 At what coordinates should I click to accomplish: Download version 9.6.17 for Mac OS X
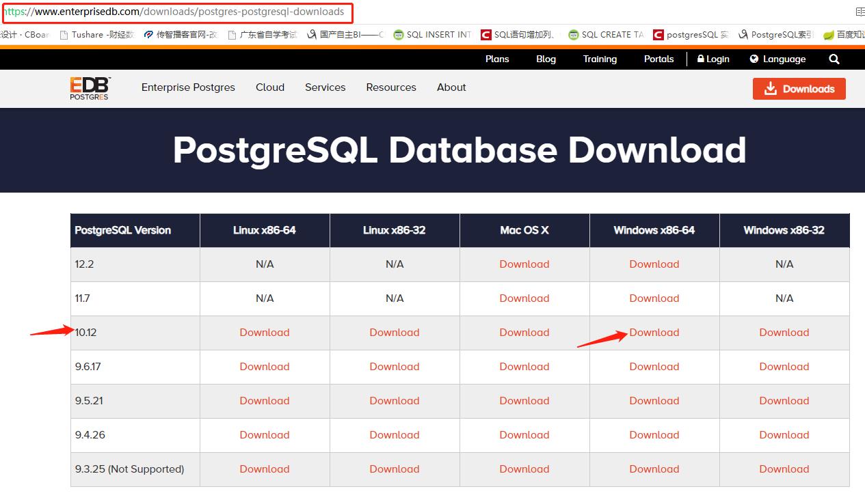pyautogui.click(x=524, y=367)
